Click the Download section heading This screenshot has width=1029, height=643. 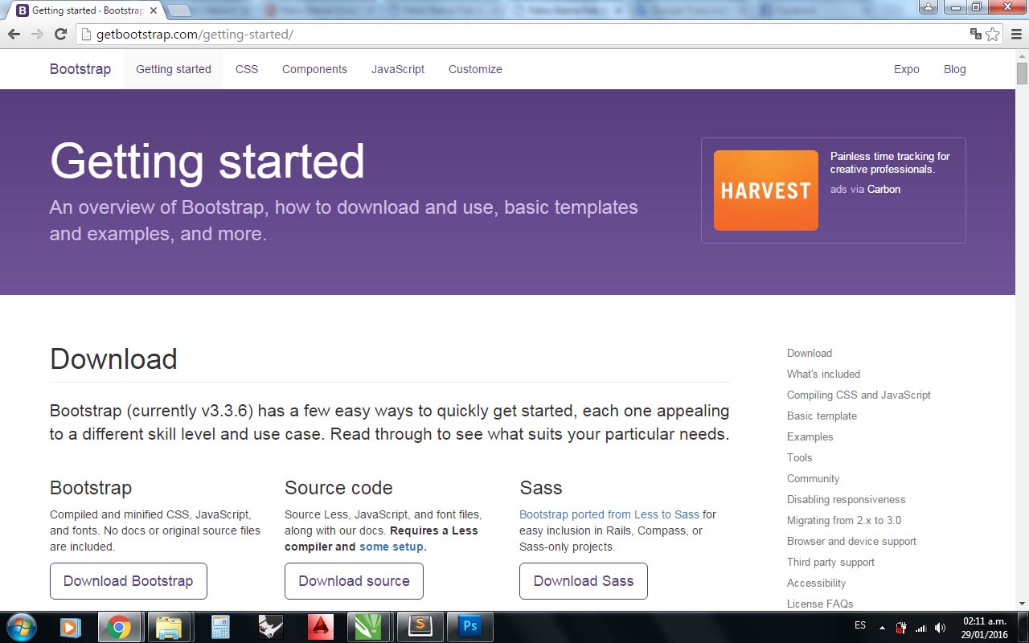pyautogui.click(x=113, y=358)
